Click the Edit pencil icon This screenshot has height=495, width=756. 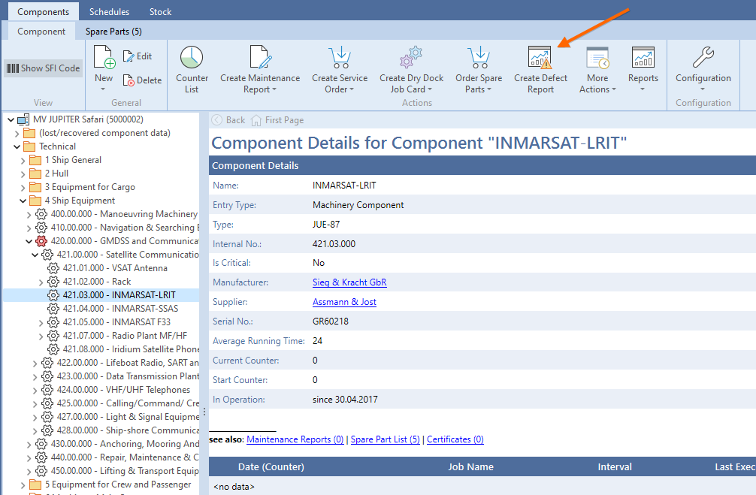click(129, 56)
